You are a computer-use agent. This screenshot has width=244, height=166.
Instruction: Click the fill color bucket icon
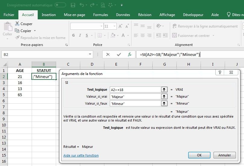(x=112, y=36)
